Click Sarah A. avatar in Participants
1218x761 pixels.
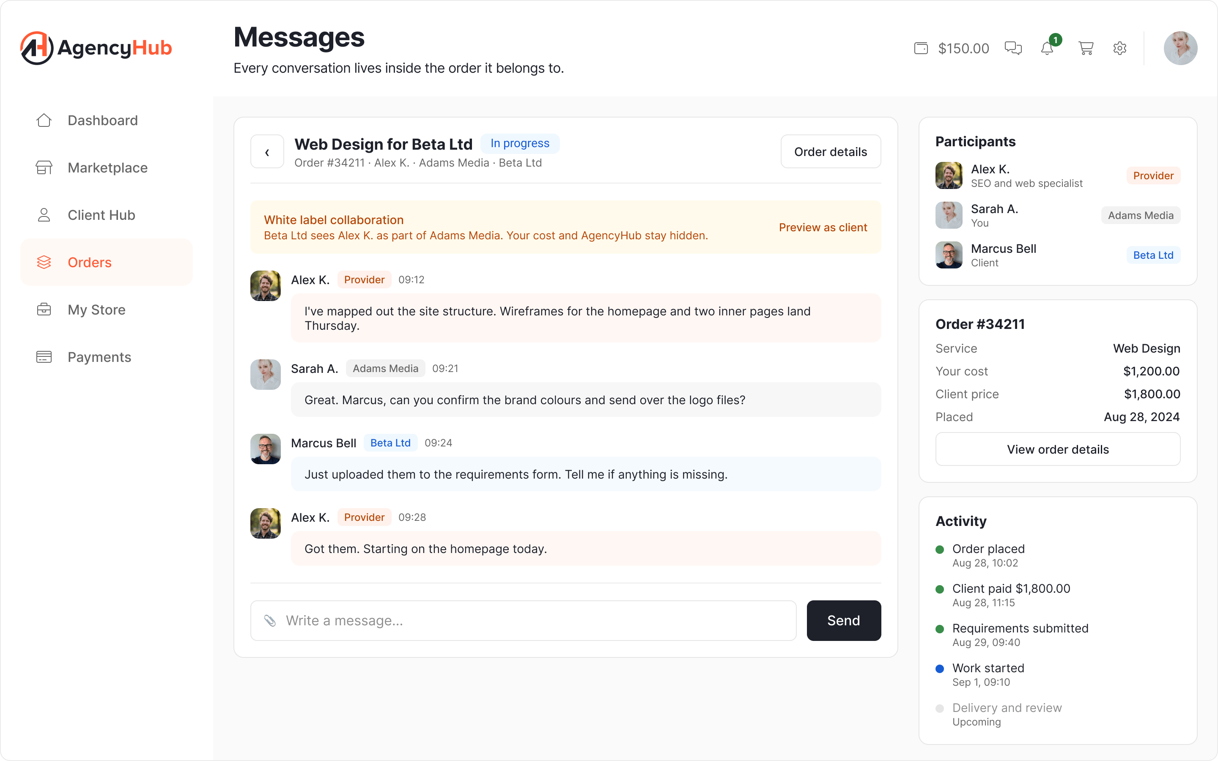coord(949,216)
